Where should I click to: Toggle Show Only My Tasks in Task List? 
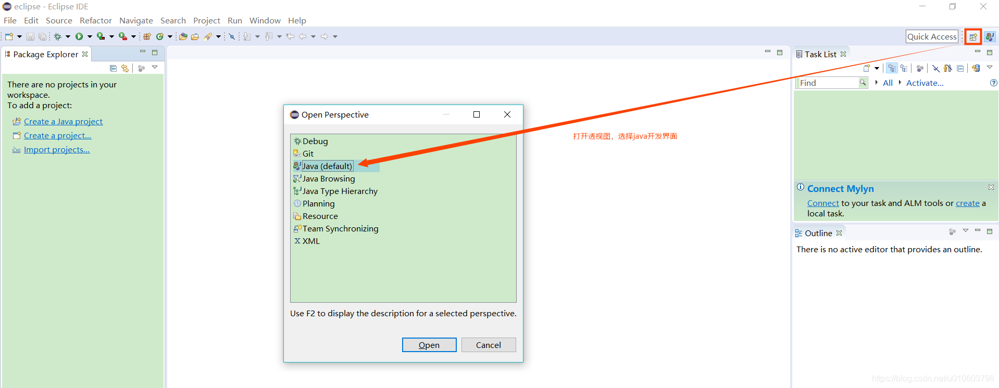948,68
